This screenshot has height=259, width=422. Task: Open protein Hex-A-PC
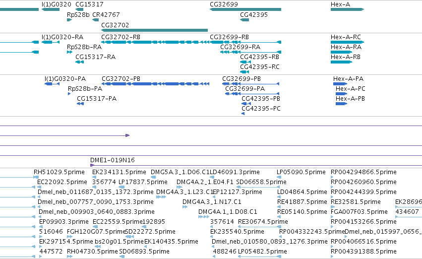(x=350, y=89)
